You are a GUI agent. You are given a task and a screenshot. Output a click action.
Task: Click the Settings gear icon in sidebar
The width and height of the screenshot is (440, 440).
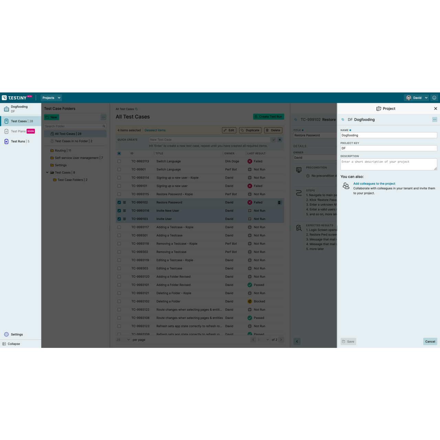coord(6,334)
